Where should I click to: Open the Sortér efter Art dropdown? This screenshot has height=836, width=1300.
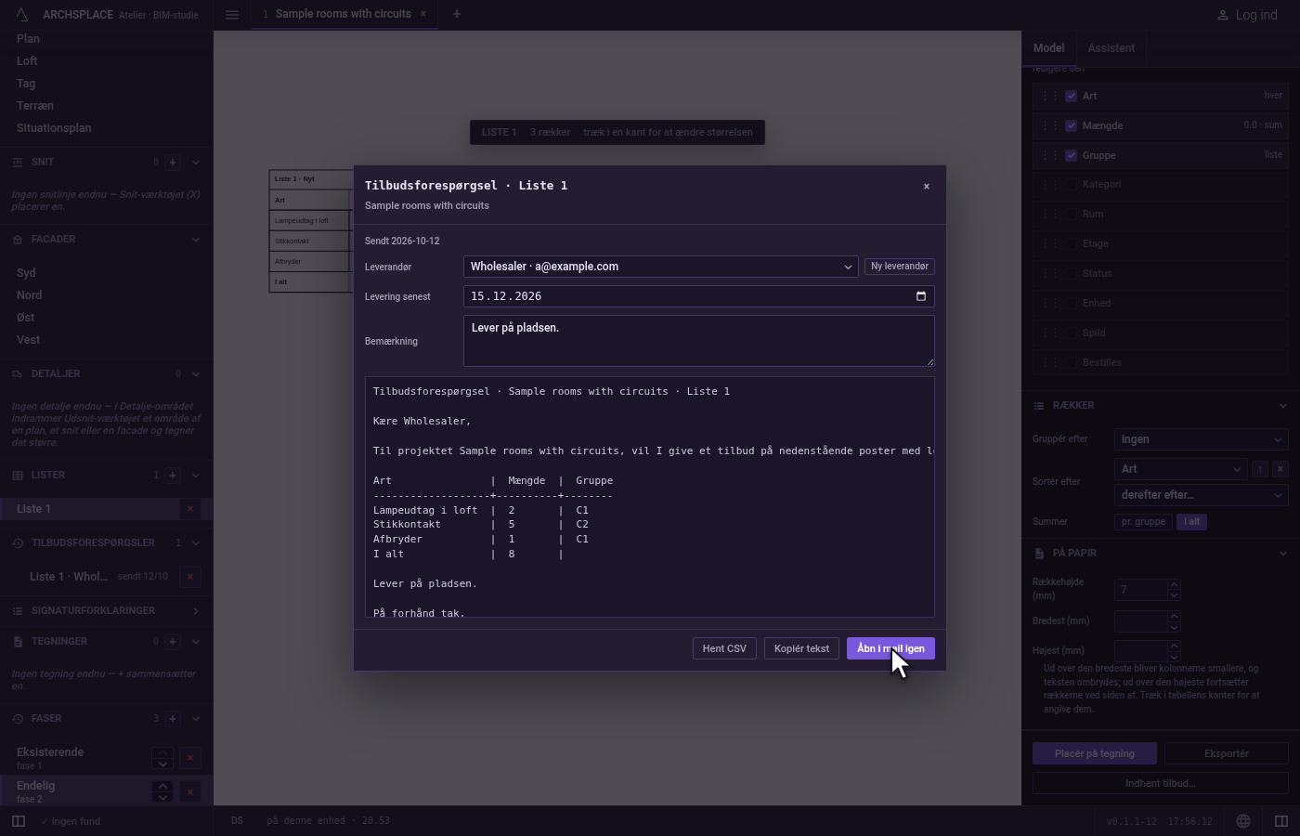pos(1180,469)
